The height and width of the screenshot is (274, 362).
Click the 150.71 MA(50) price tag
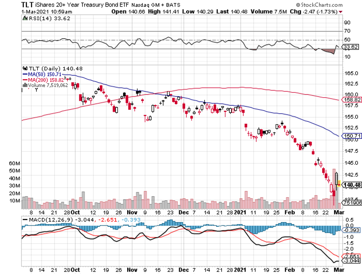(350, 136)
